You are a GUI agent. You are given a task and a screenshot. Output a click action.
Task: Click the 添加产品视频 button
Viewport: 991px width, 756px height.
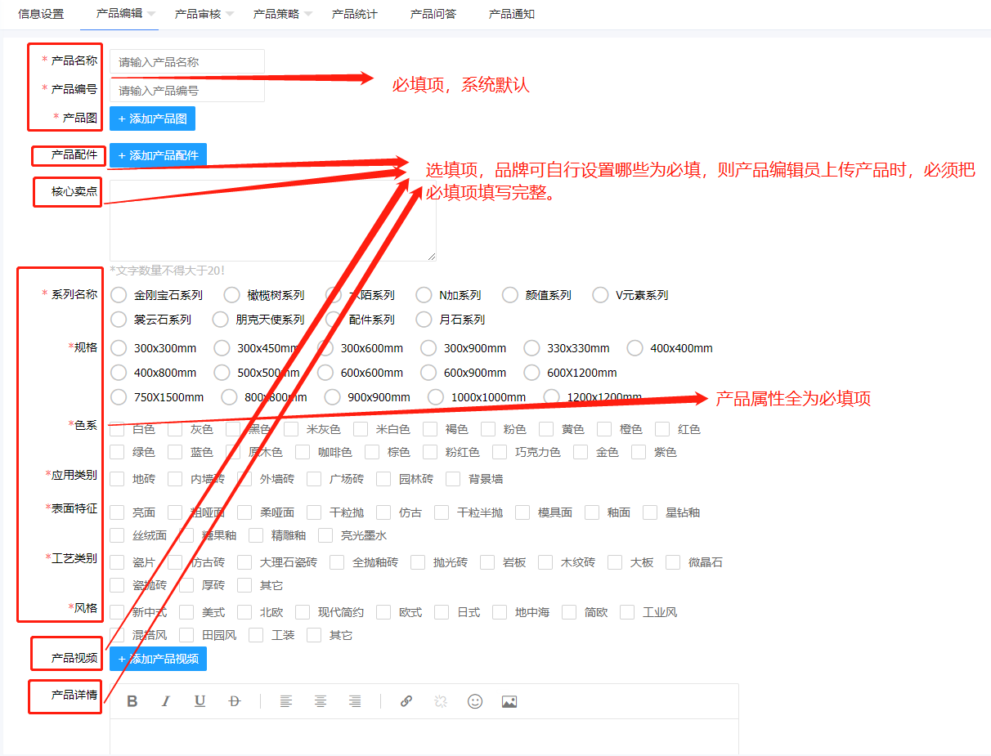[158, 659]
